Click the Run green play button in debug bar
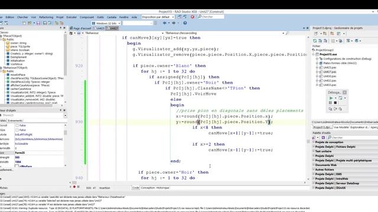The height and width of the screenshot is (212, 378). [331, 98]
